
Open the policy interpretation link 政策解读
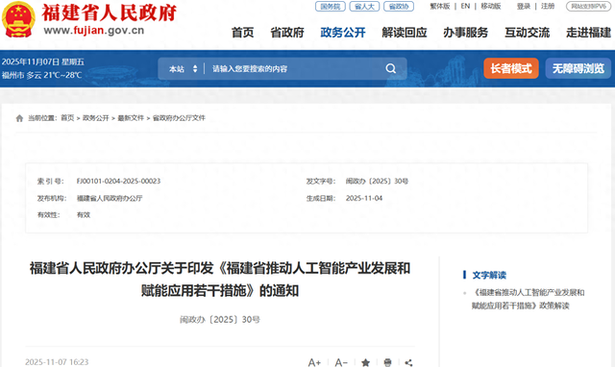click(528, 299)
